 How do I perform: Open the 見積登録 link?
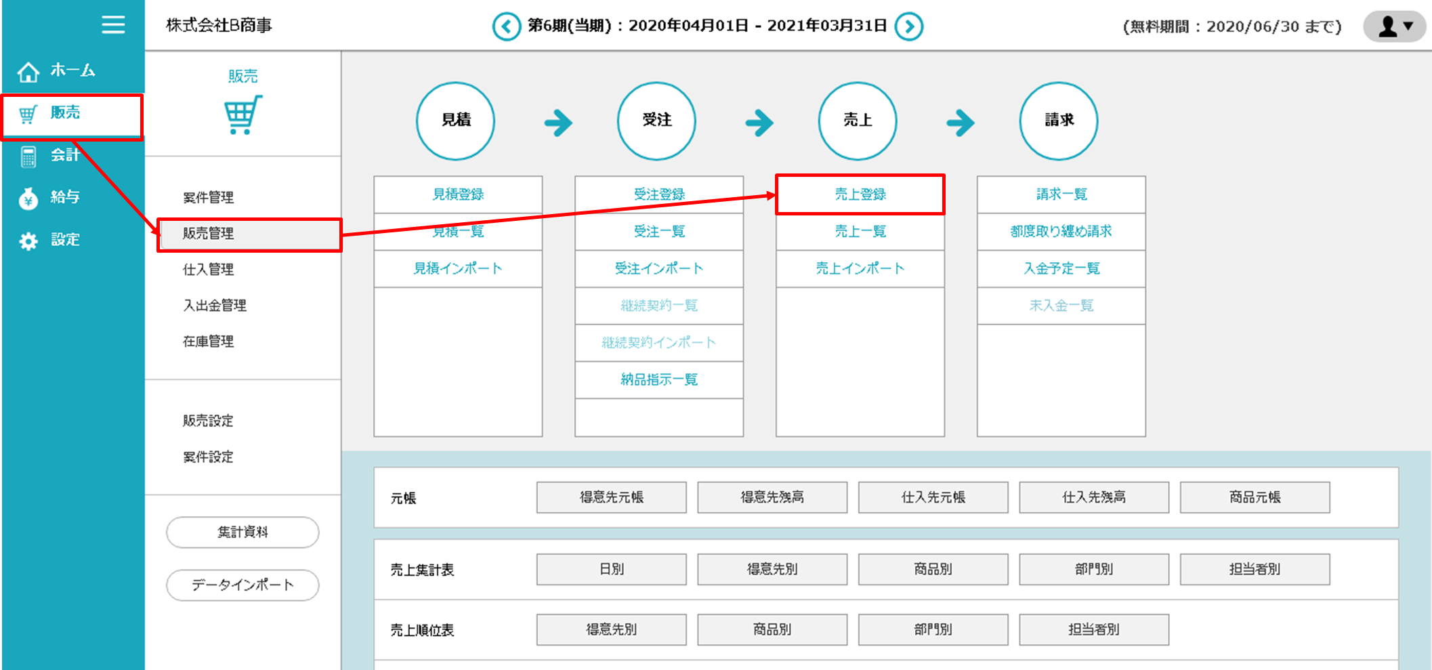click(458, 194)
